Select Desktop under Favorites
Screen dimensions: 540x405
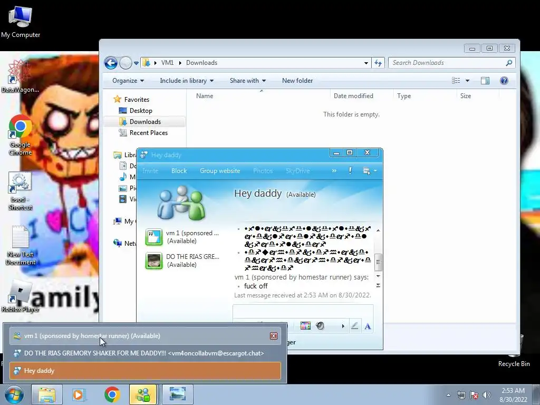tap(141, 111)
